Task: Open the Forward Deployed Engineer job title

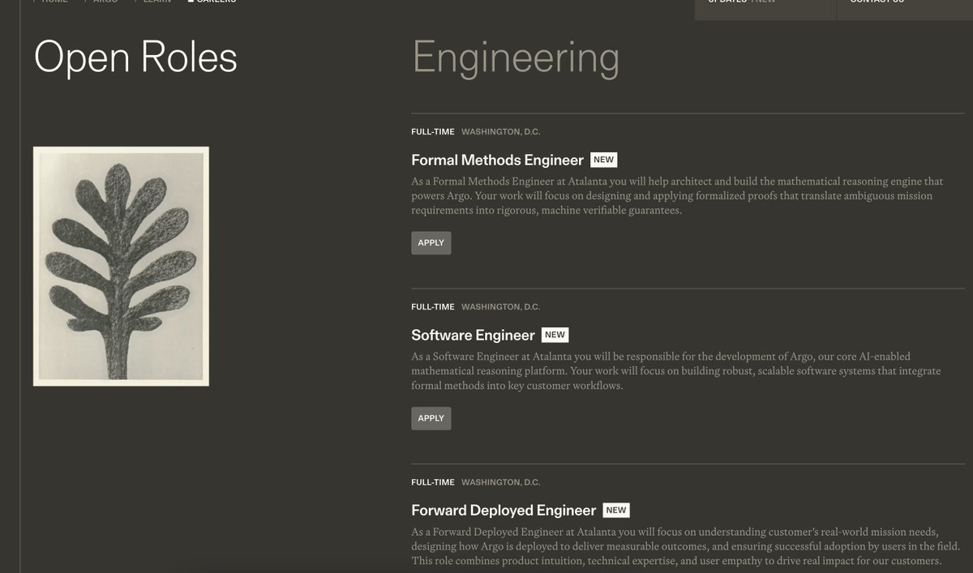Action: coord(504,510)
